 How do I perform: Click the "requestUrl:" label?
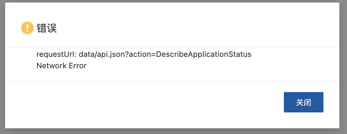(56, 54)
